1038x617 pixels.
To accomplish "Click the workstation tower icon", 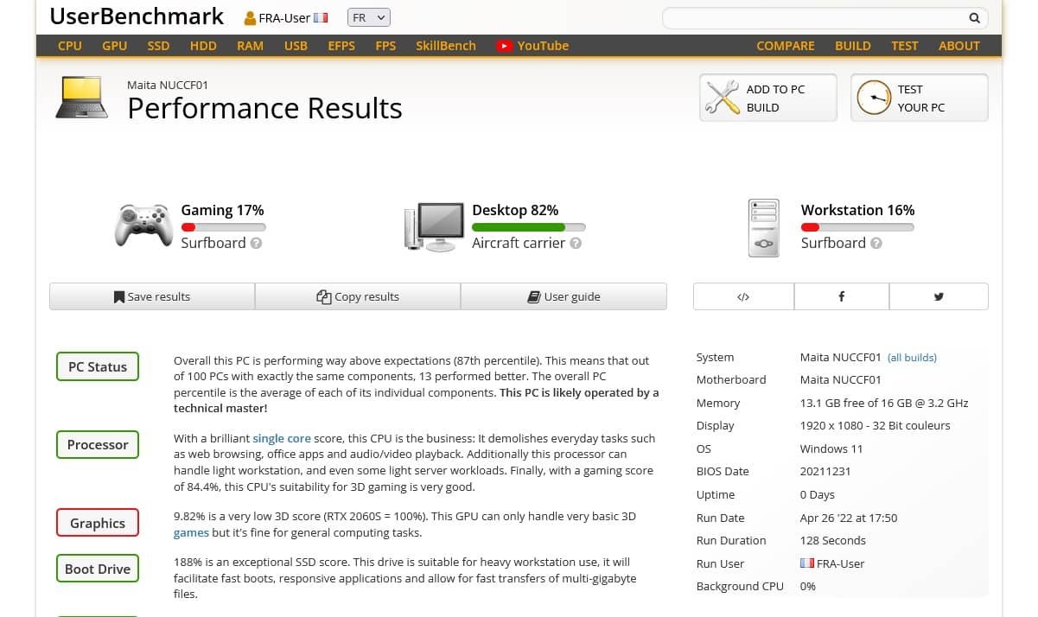I will (x=764, y=227).
